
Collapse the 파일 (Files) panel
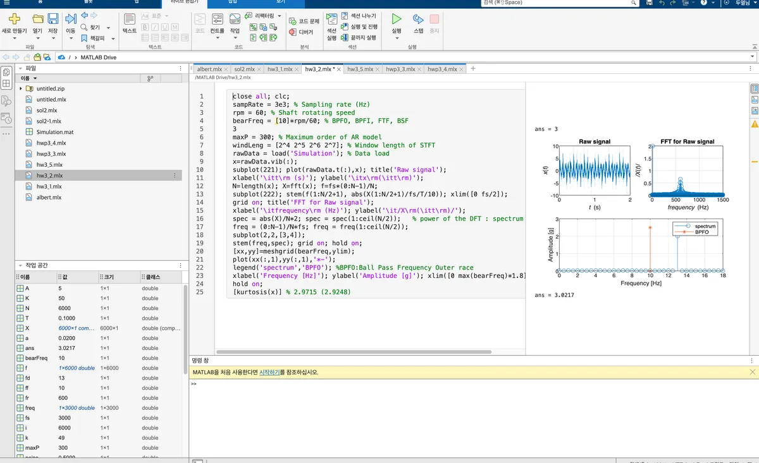click(x=20, y=68)
